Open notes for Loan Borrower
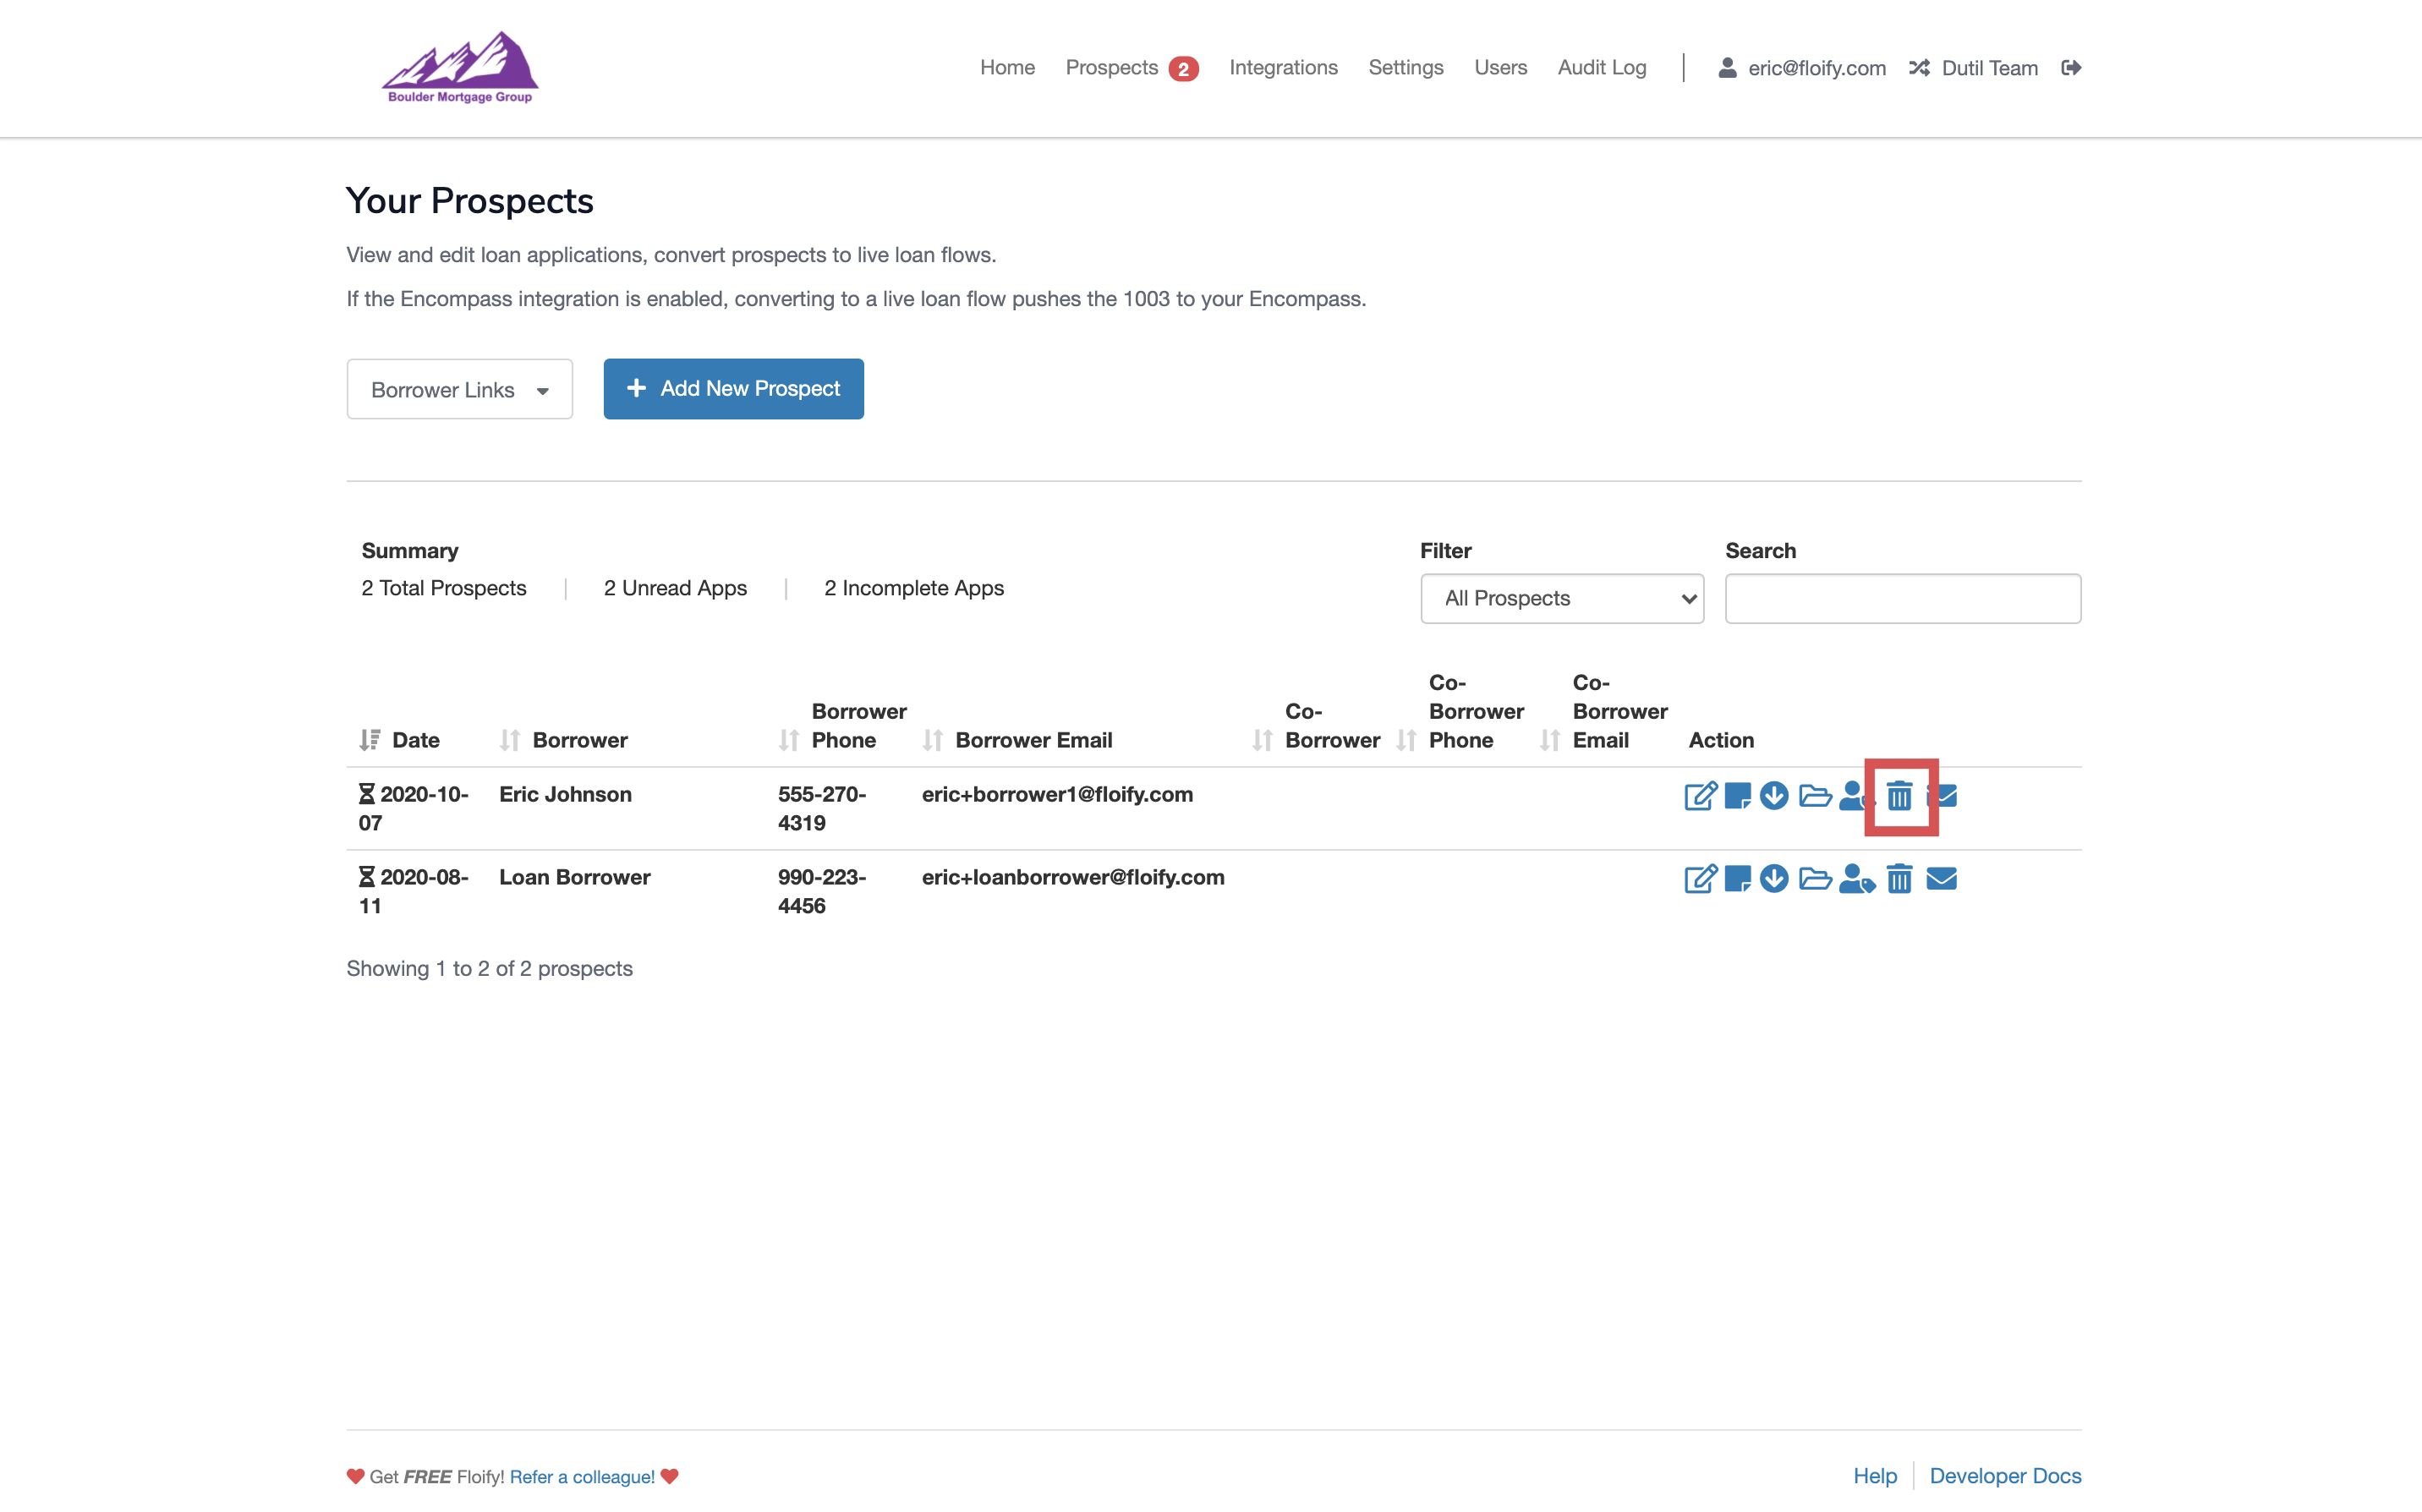The width and height of the screenshot is (2422, 1512). [1738, 879]
